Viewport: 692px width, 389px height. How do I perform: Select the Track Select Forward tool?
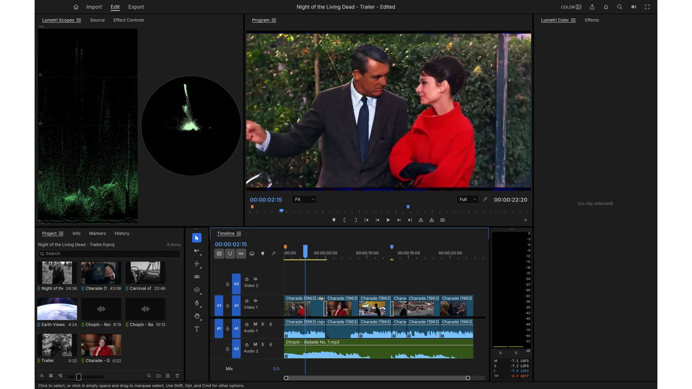point(197,251)
